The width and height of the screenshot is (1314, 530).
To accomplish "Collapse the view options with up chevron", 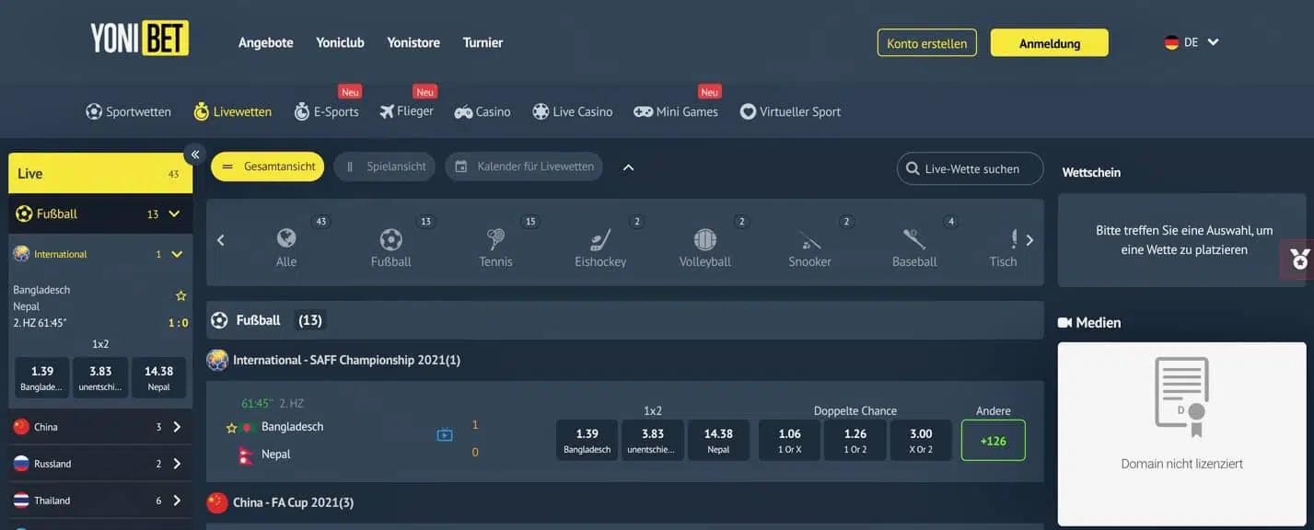I will pos(628,167).
